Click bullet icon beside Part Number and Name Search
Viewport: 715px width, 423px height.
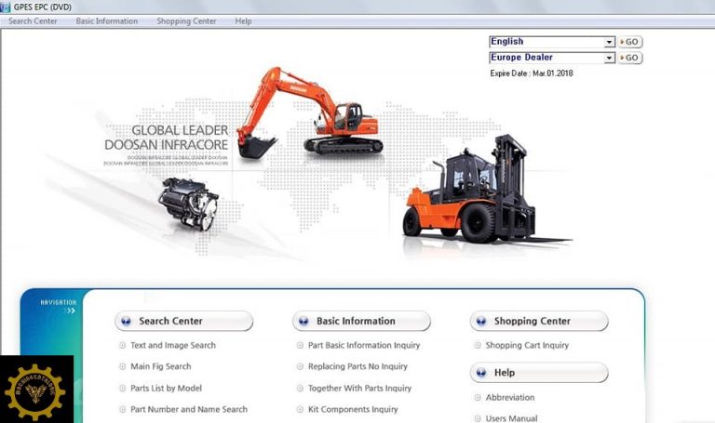pyautogui.click(x=122, y=409)
